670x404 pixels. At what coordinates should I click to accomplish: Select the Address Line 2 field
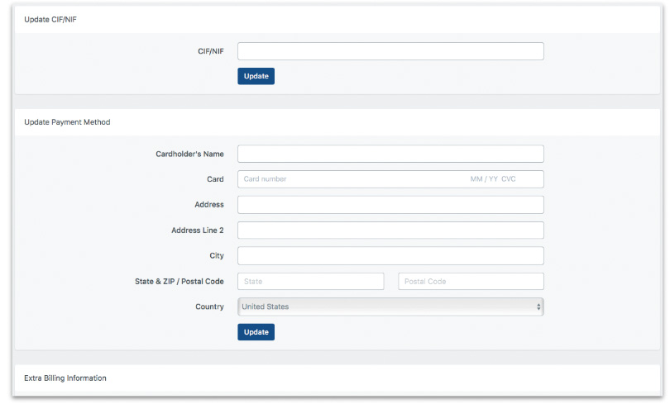point(390,231)
